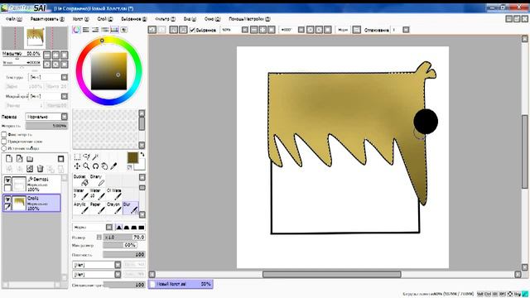530x298 pixels.
Task: Open the Фильтр menu
Action: (165, 19)
